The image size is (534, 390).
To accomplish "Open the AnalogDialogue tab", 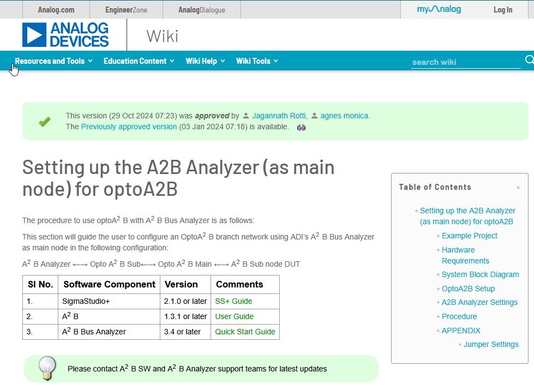I will point(202,10).
